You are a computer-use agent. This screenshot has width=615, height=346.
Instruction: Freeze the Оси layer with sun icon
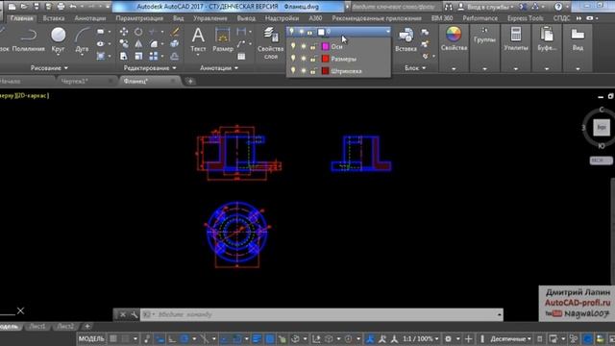[x=304, y=46]
